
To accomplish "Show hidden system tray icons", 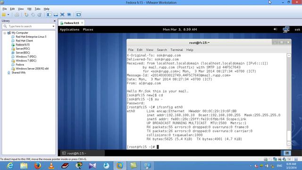I will [x=251, y=166].
